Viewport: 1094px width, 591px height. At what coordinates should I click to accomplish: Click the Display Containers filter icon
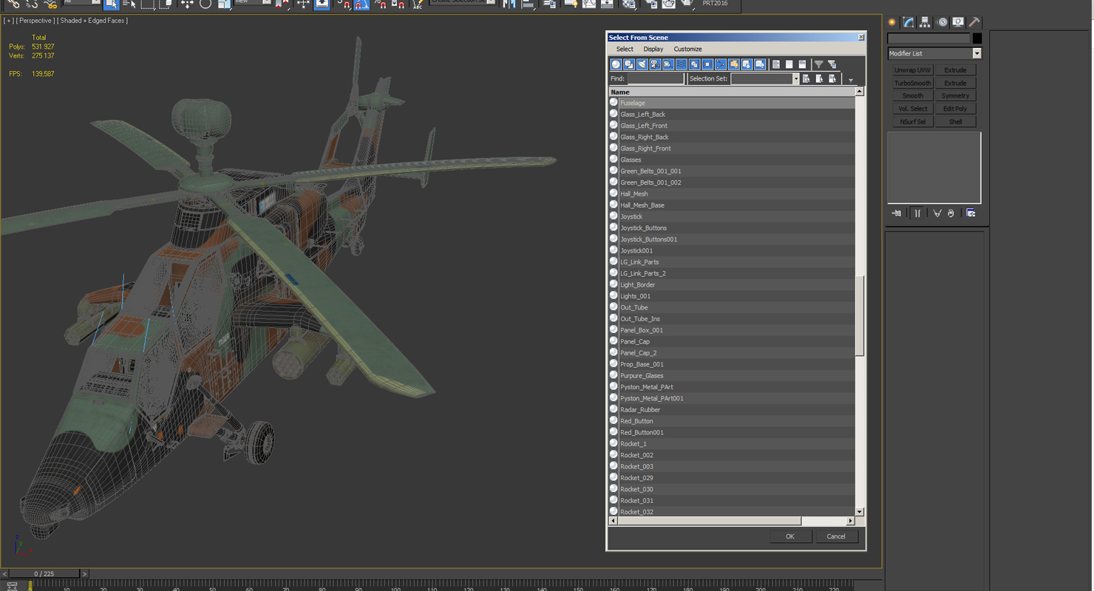coord(733,64)
